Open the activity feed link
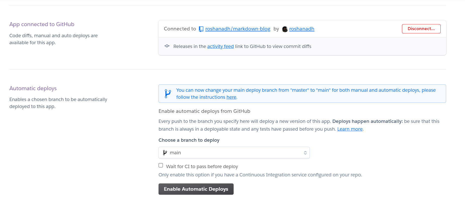The width and height of the screenshot is (465, 201). [x=220, y=46]
